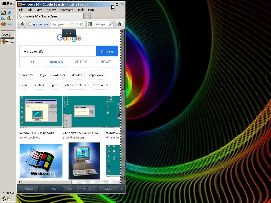Filter images by the 'transparent' chip
Viewport: 271px width, 203px height.
tap(100, 85)
